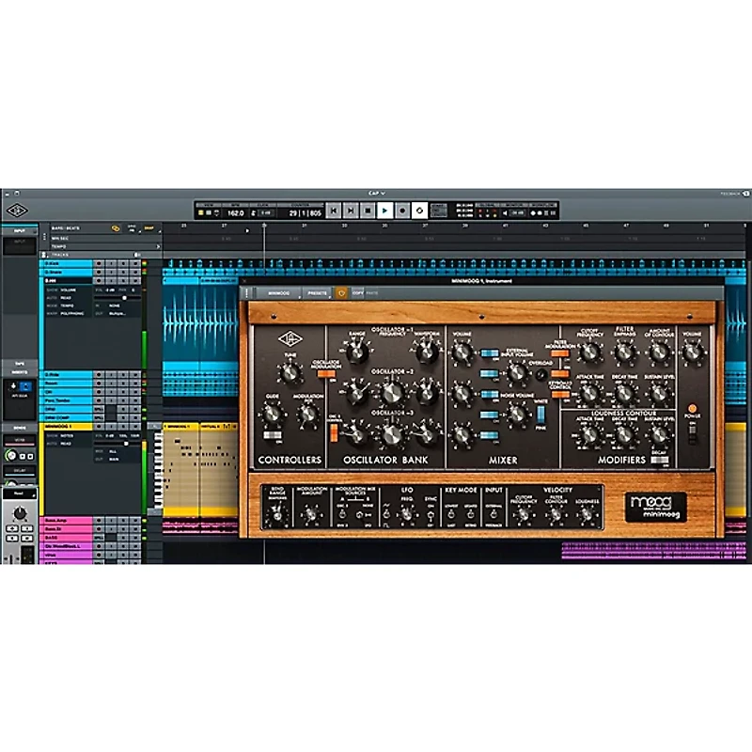Image resolution: width=752 pixels, height=752 pixels.
Task: Toggle the DECAY switch in MODIFIERS
Action: (x=660, y=460)
